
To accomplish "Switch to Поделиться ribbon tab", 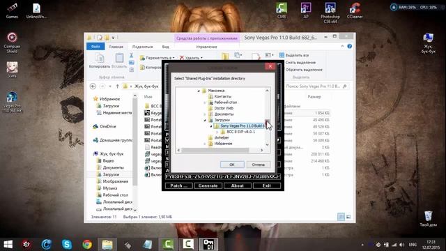I will coord(142,47).
